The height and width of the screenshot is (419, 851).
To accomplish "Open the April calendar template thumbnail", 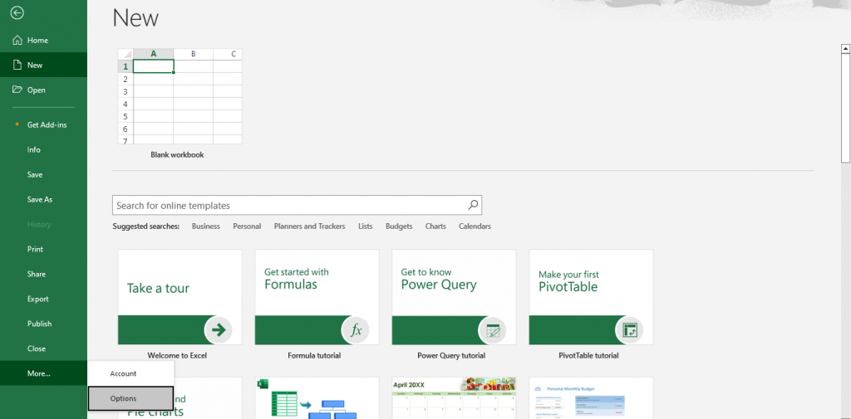I will coord(454,398).
